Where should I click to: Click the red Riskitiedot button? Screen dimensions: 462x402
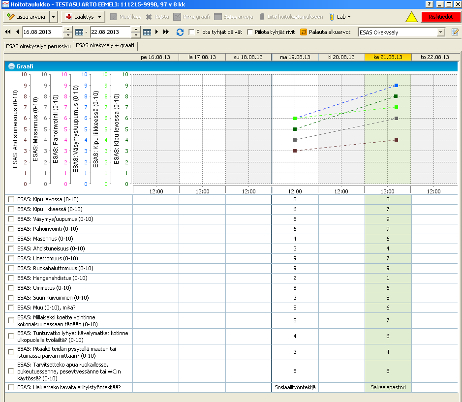(x=440, y=17)
